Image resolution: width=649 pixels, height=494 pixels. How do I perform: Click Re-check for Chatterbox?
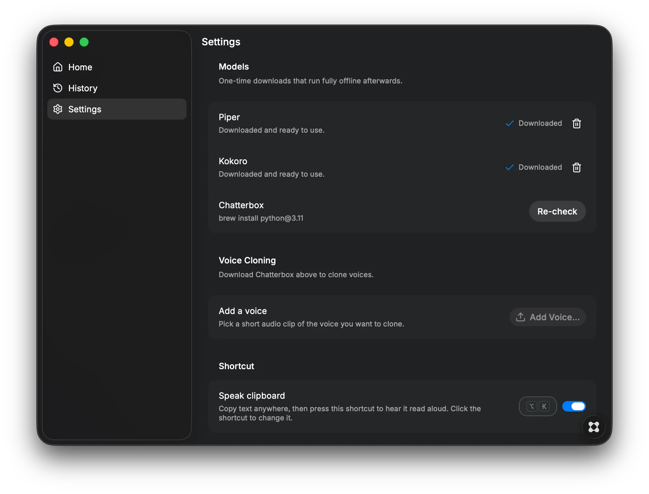[557, 211]
